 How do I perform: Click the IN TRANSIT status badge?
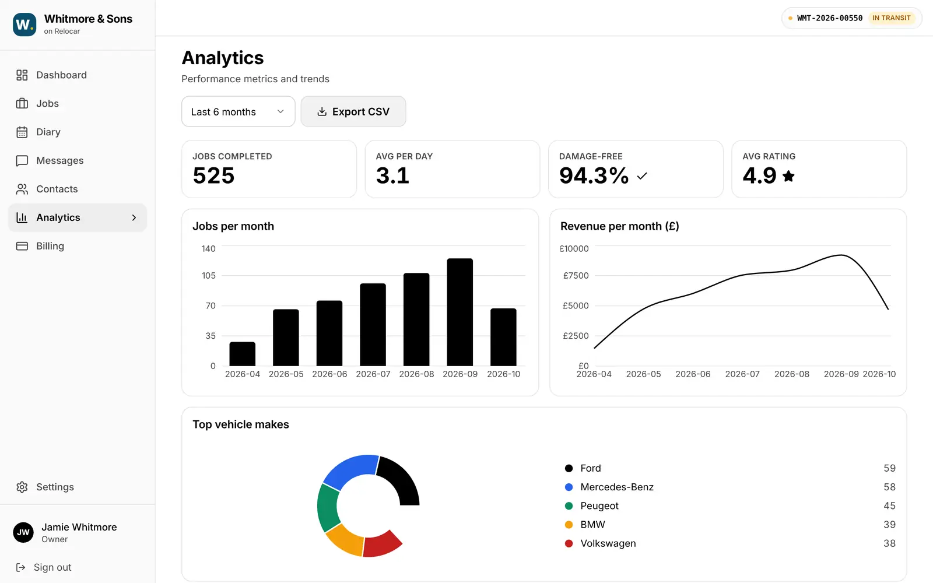coord(891,18)
